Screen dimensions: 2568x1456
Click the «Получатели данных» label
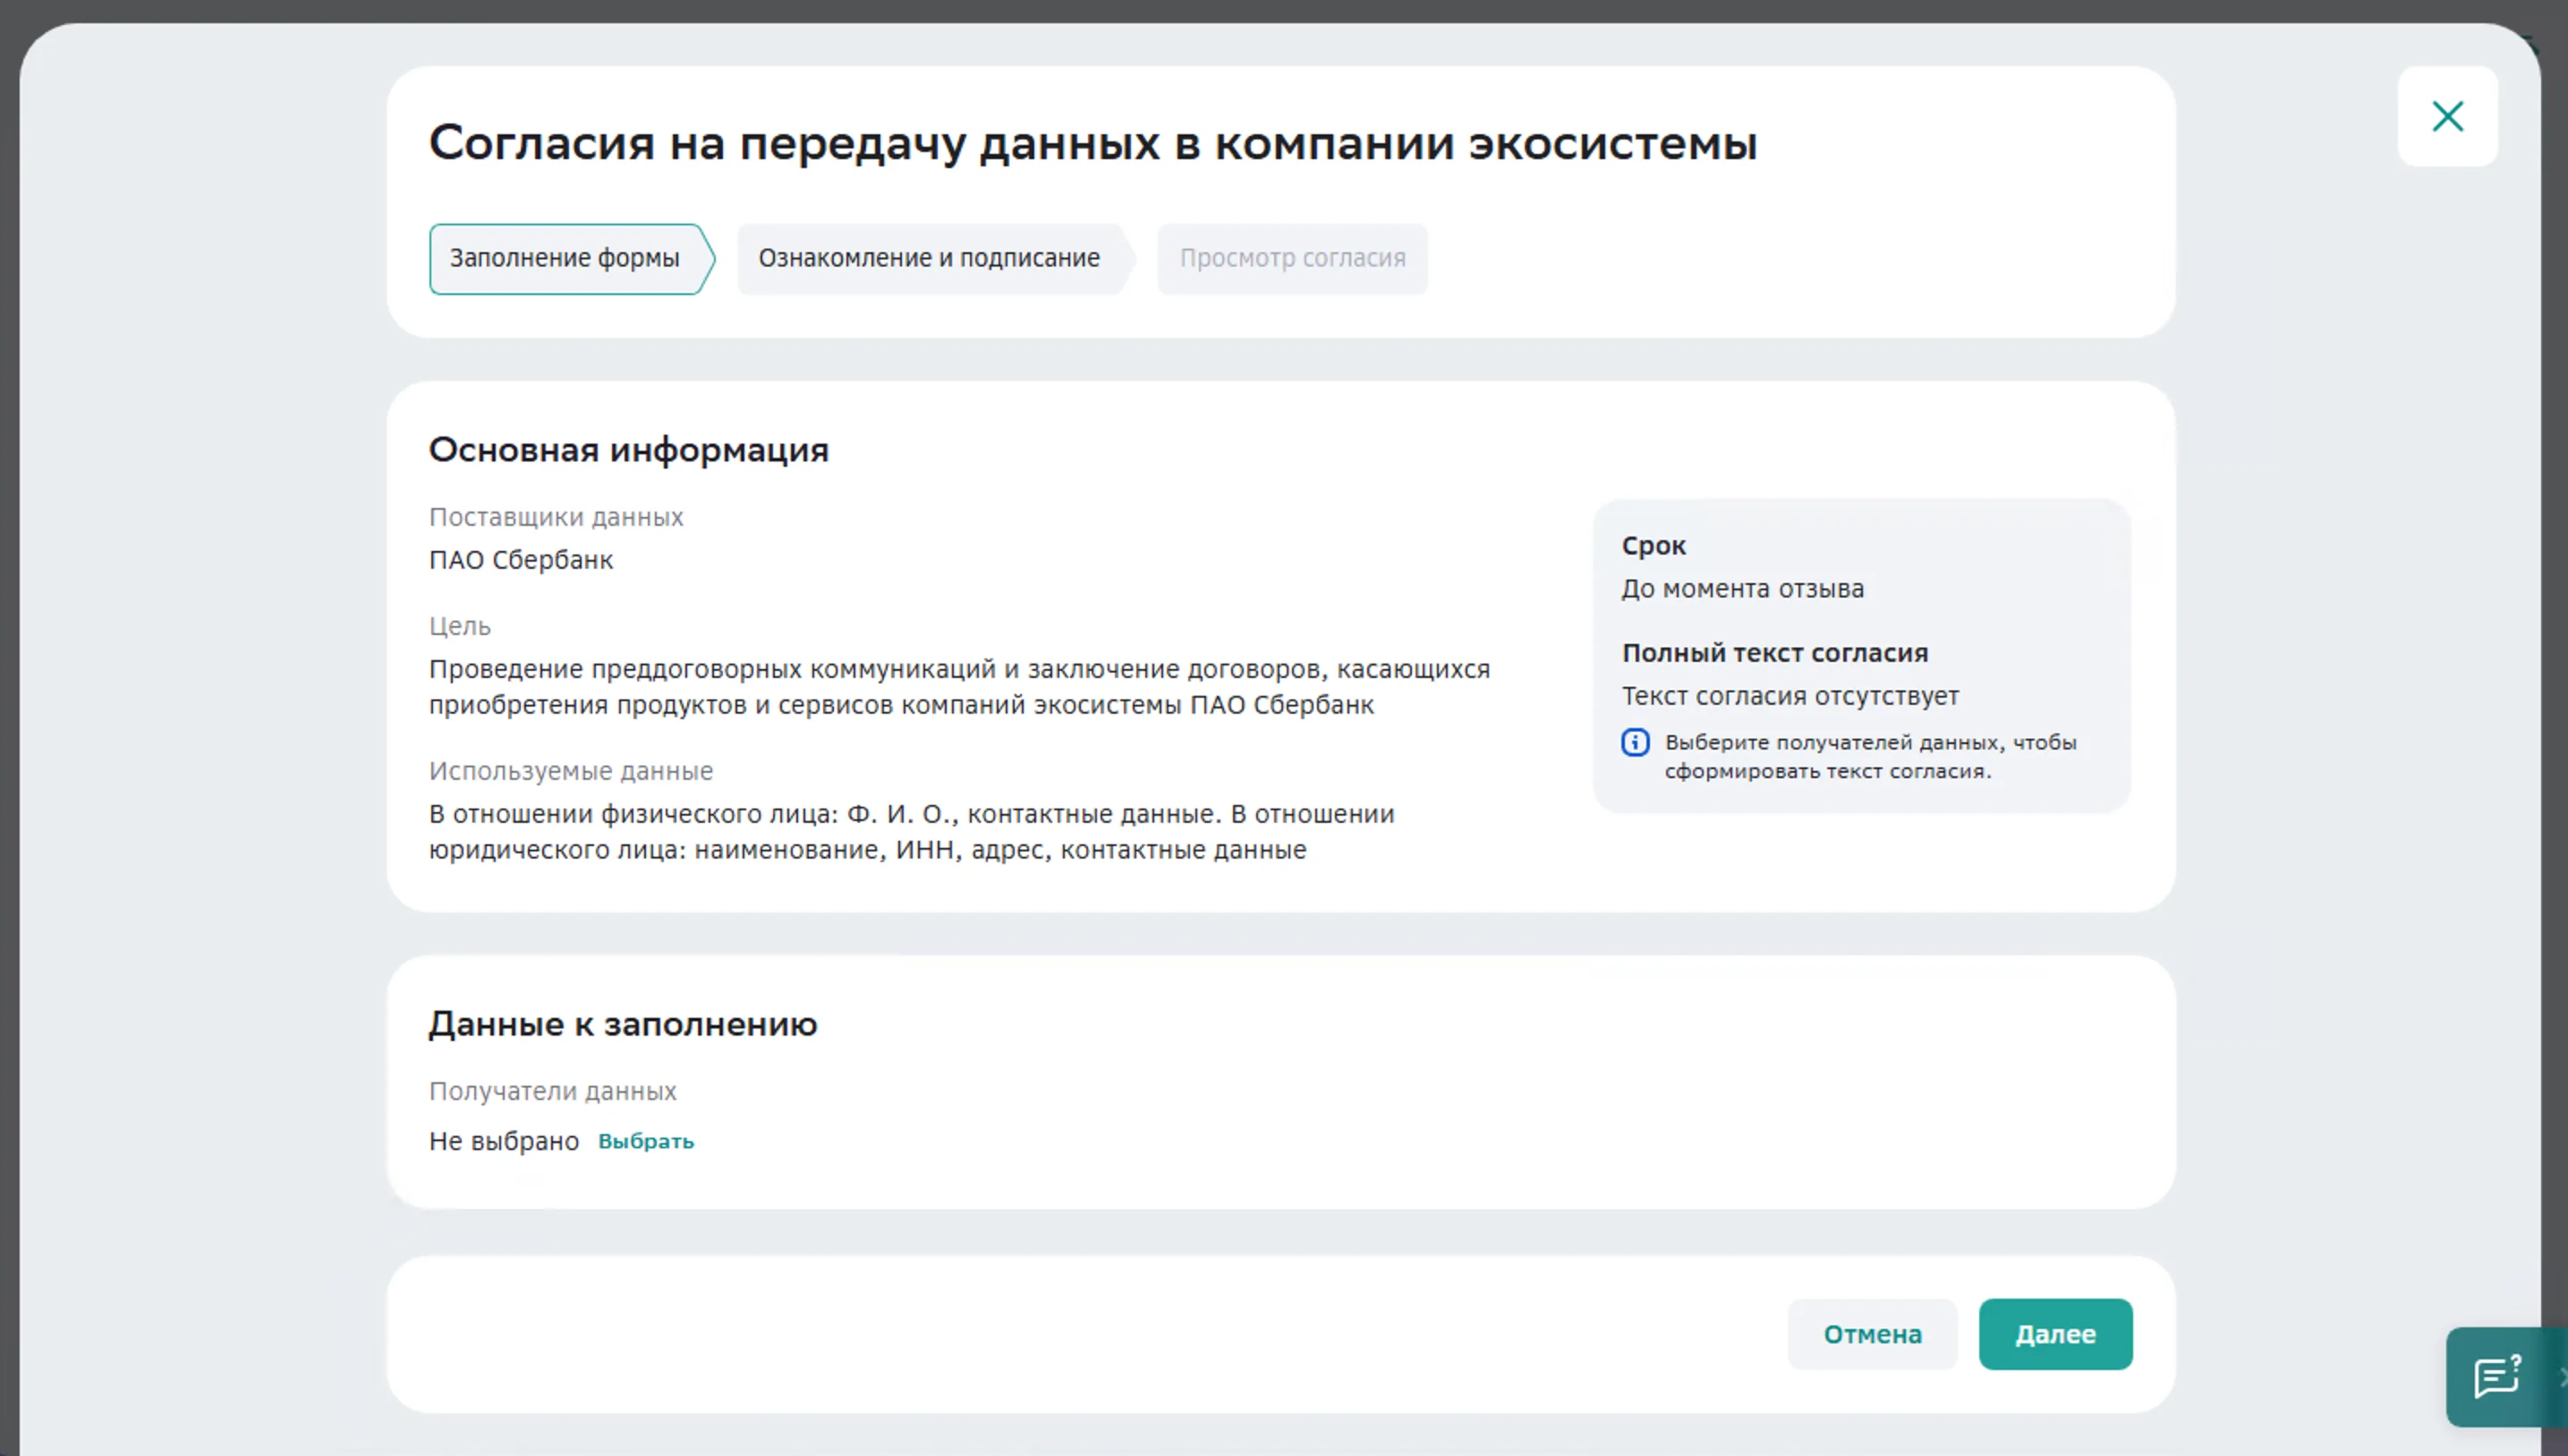click(552, 1091)
